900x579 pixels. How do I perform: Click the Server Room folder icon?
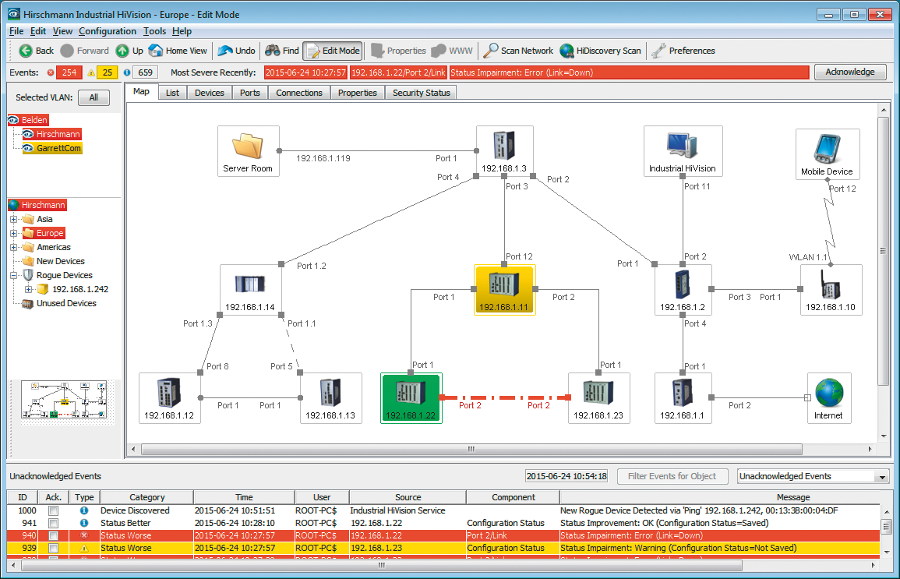tap(248, 147)
